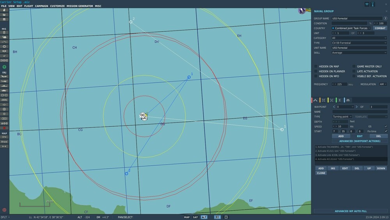The height and width of the screenshot is (220, 390).
Task: Open the CUSTOMIZE menu
Action: 57,6
